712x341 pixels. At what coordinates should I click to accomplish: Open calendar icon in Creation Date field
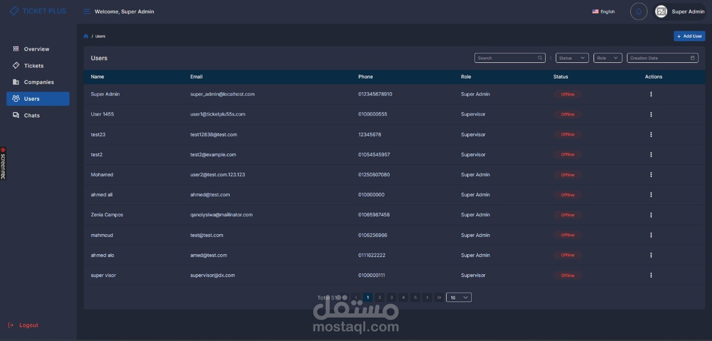[693, 58]
